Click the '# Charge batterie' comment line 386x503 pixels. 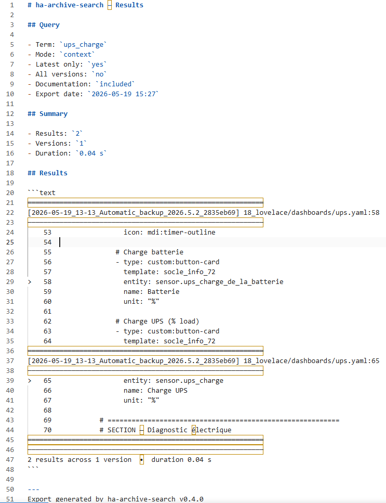tap(149, 252)
